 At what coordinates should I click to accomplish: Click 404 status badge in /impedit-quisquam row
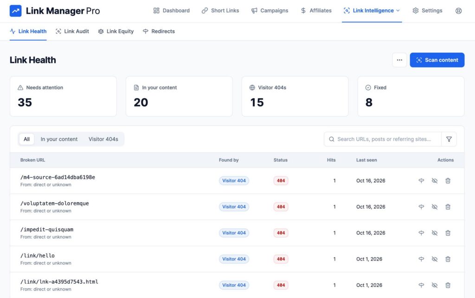click(281, 233)
